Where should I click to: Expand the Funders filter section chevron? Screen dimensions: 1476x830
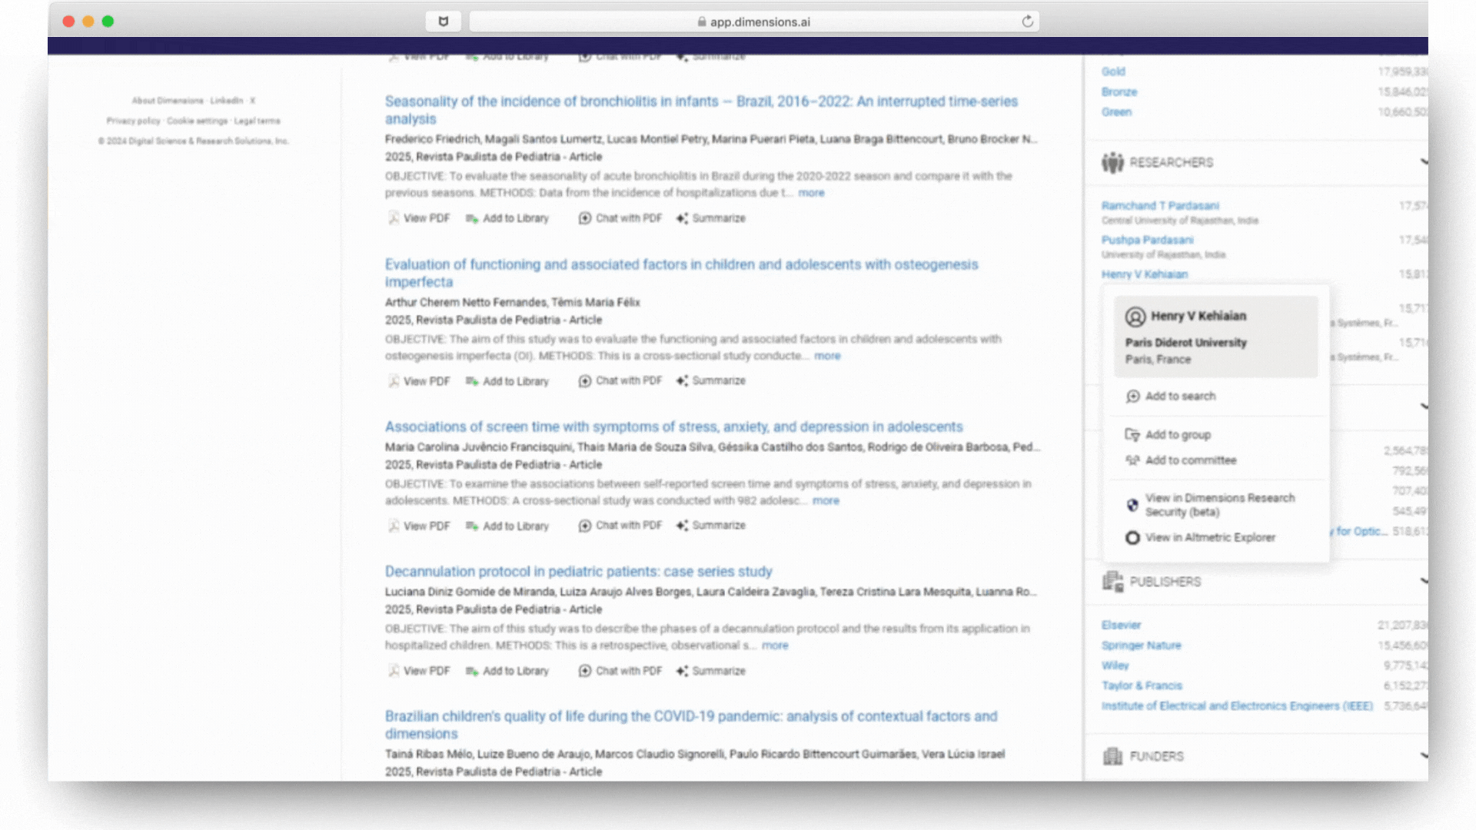point(1423,755)
